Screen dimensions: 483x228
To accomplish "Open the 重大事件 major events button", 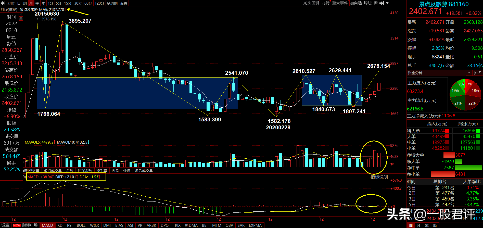I will point(340,3).
